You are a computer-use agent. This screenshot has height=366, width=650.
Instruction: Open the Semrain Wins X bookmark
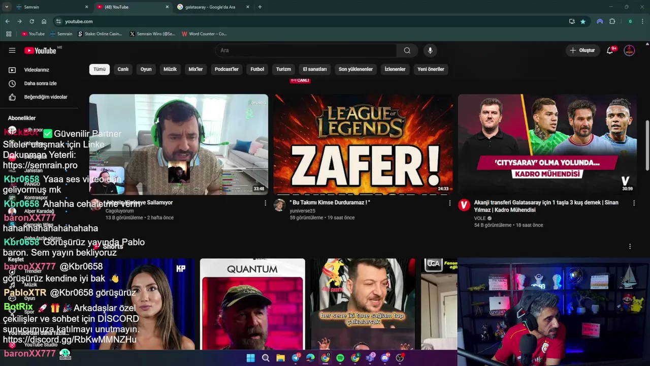pos(152,34)
